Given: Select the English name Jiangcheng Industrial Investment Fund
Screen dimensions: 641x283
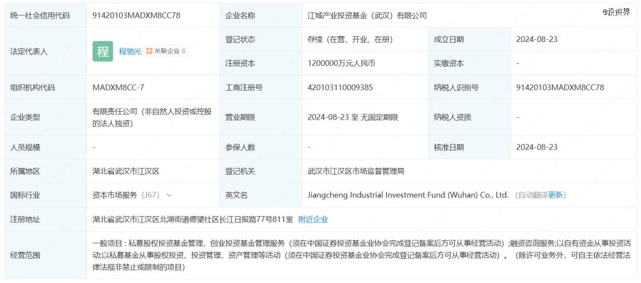Looking at the screenshot, I should pos(408,195).
